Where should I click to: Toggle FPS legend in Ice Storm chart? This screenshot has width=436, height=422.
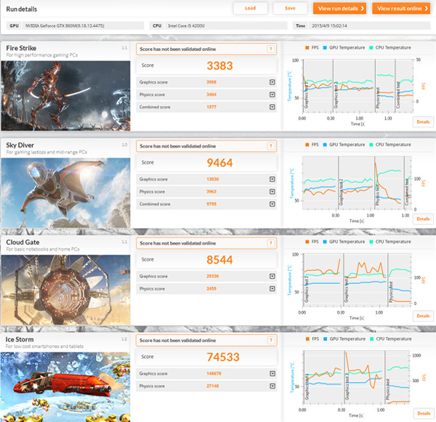(312, 339)
